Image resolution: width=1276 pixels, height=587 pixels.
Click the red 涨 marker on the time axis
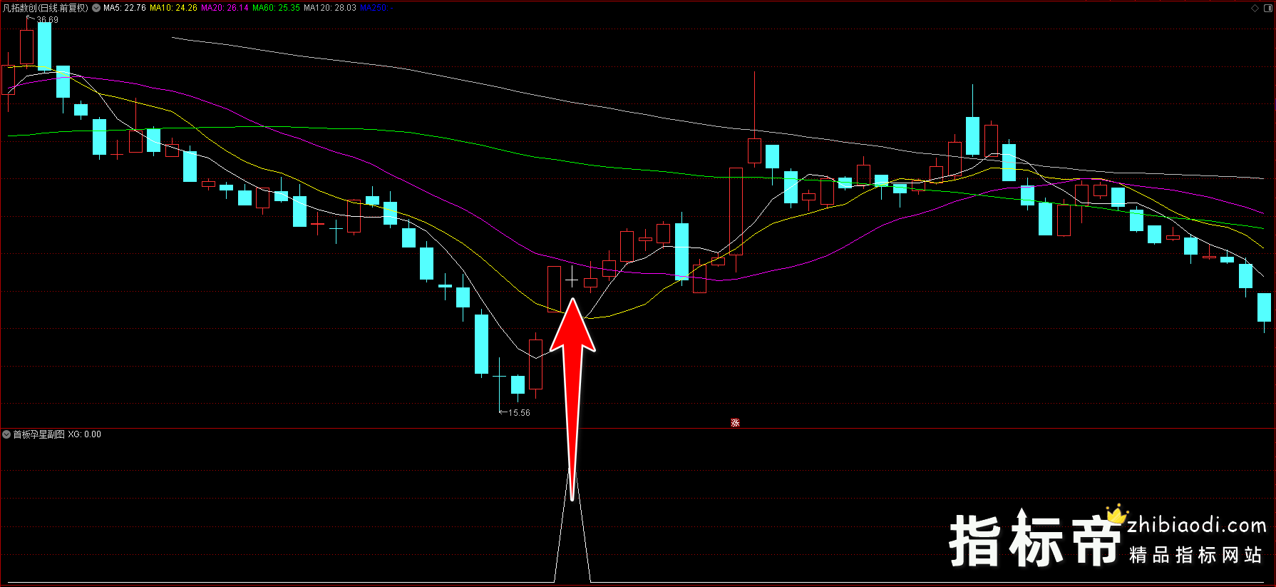pos(735,423)
